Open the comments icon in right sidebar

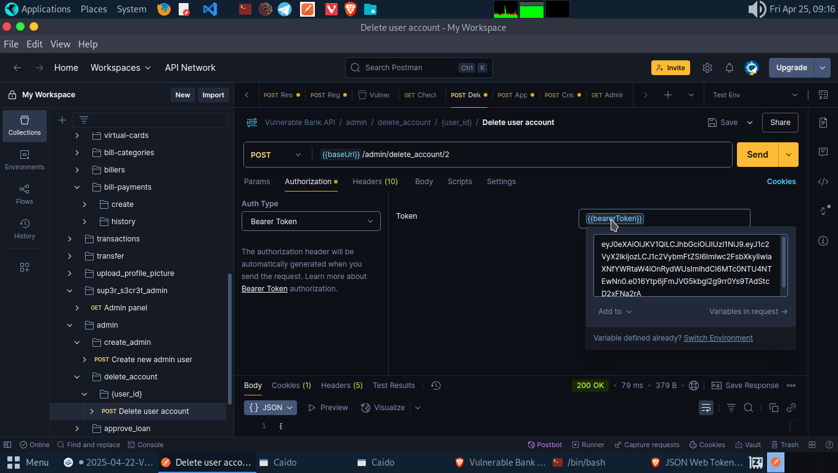click(823, 152)
